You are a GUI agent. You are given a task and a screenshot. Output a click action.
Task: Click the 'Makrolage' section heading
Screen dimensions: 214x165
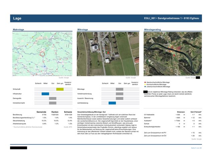[18, 30]
